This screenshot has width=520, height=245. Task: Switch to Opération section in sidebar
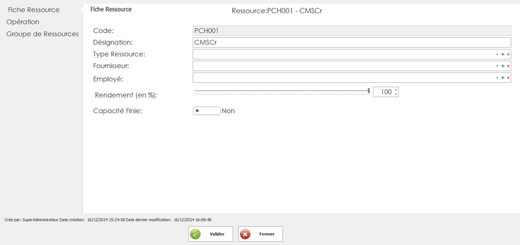[x=23, y=22]
